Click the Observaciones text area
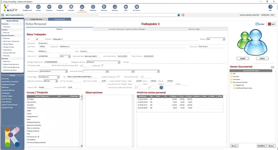This screenshot has width=278, height=150. pyautogui.click(x=109, y=121)
